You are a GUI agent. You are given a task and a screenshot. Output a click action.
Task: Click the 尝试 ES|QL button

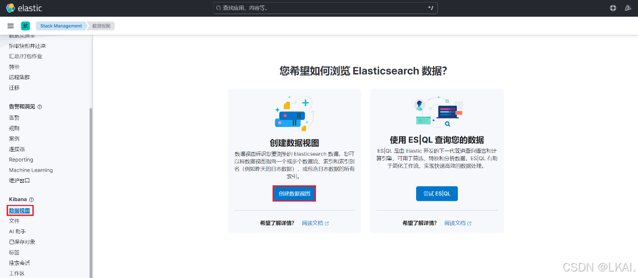click(x=437, y=194)
